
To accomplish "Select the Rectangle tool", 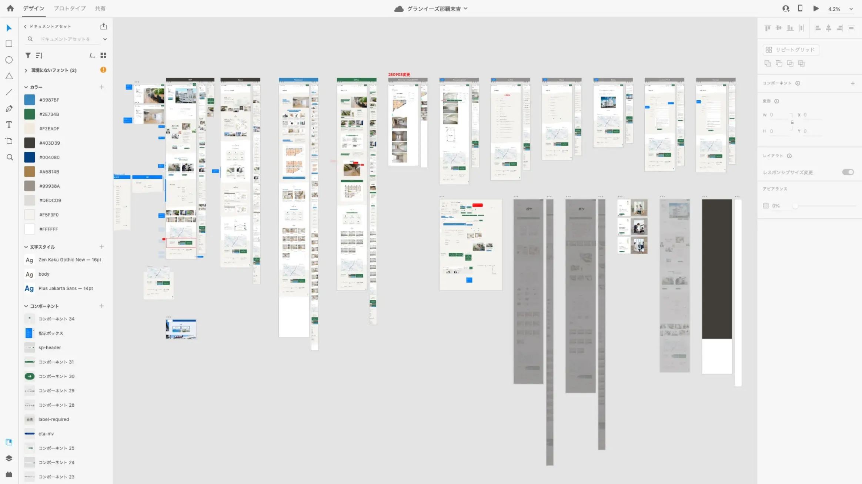I will (9, 44).
